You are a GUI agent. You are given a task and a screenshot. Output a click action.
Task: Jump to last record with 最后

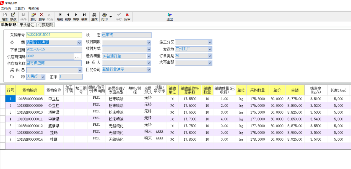pos(84,17)
